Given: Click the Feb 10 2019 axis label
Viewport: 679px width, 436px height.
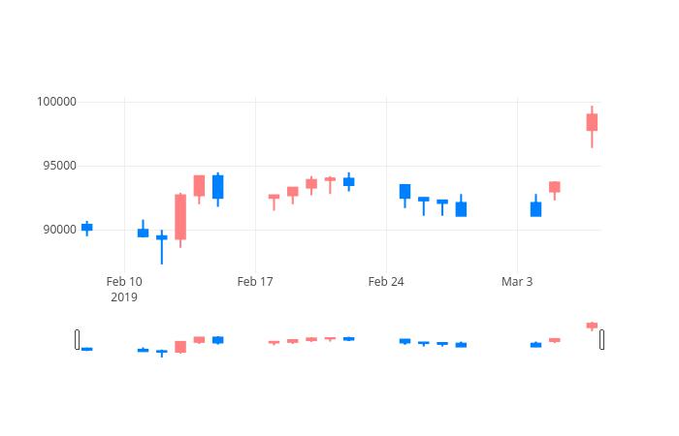Looking at the screenshot, I should pyautogui.click(x=124, y=290).
